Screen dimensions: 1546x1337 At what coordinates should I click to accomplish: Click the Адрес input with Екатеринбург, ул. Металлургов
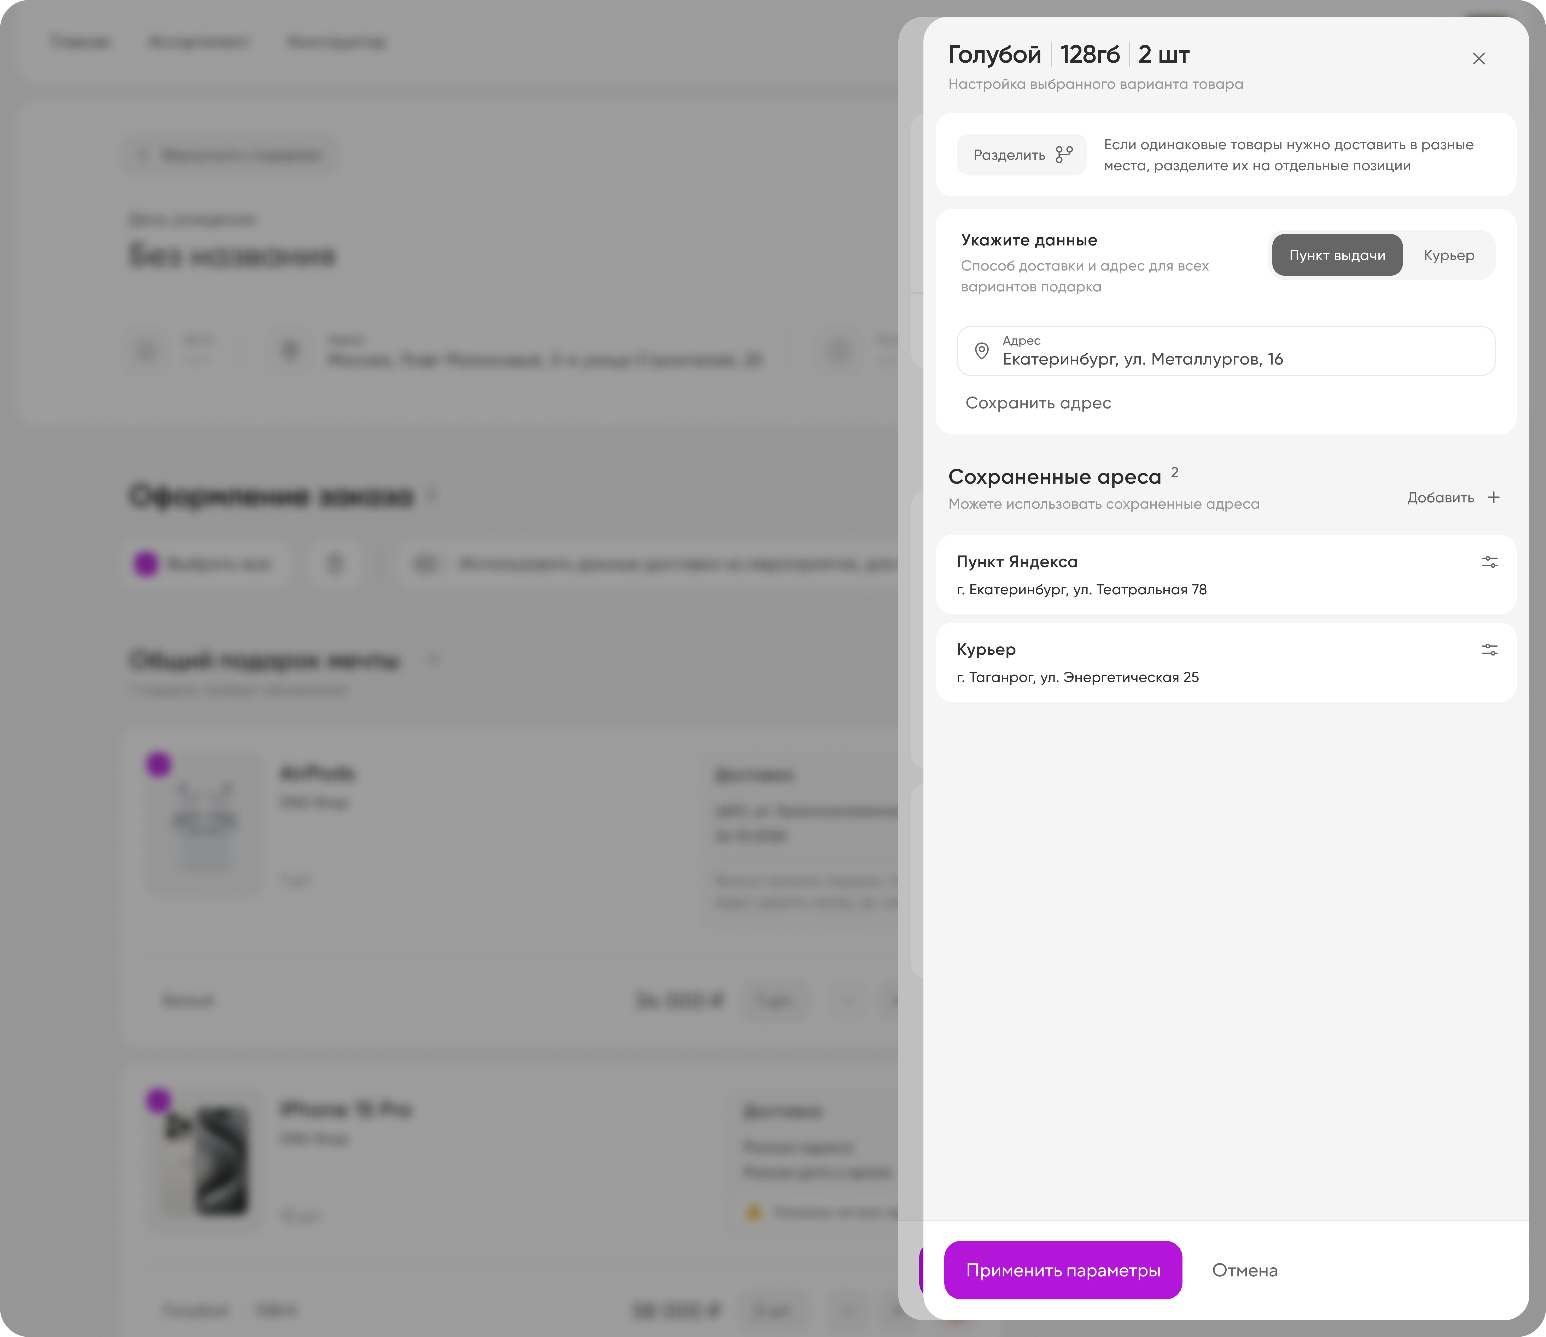click(x=1226, y=351)
